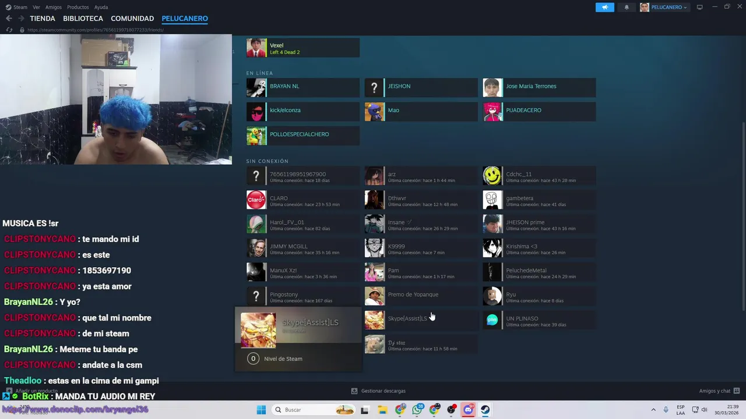Select offline friend PeluchedeMetal
The image size is (746, 419).
[x=539, y=272]
